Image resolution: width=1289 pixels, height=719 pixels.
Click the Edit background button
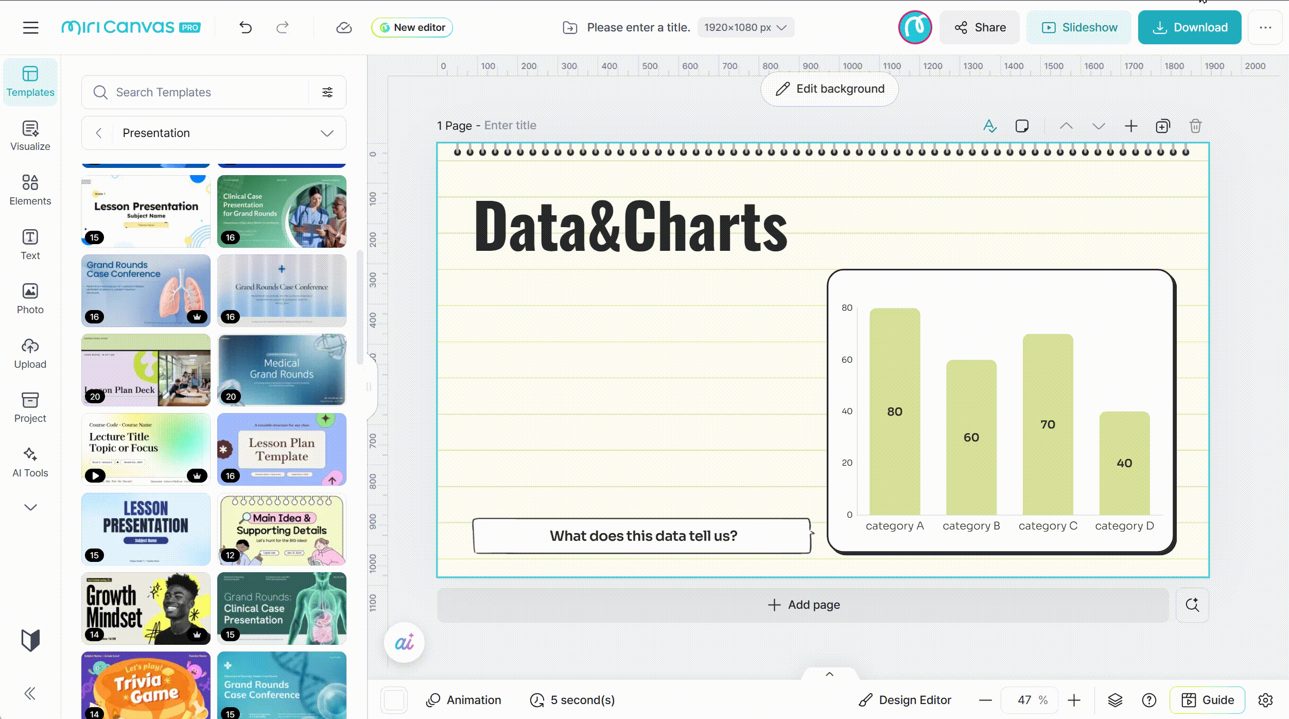(x=829, y=89)
